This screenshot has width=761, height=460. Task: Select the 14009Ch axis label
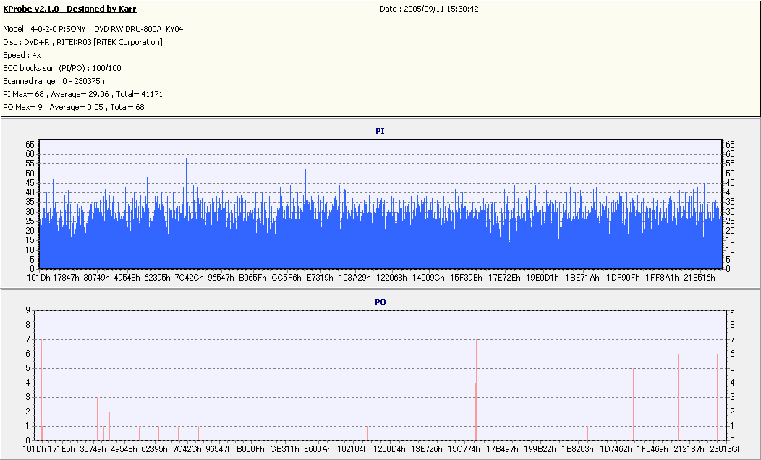(x=428, y=278)
